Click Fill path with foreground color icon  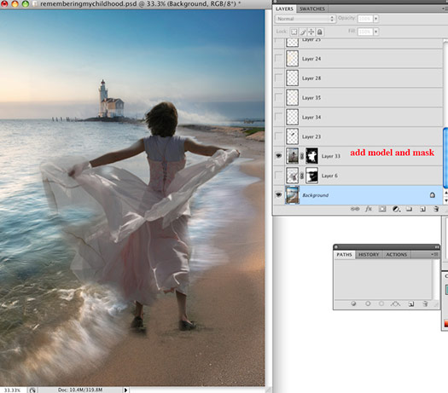pyautogui.click(x=354, y=303)
